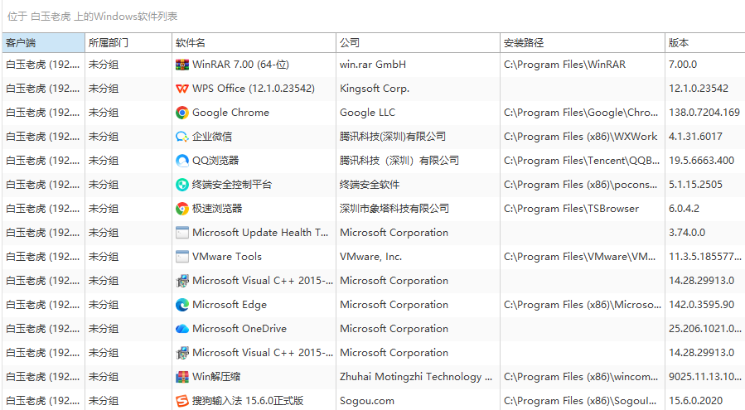Click the 深圳市象塔科技有限公司 company cell
This screenshot has height=410, width=745.
click(x=394, y=209)
